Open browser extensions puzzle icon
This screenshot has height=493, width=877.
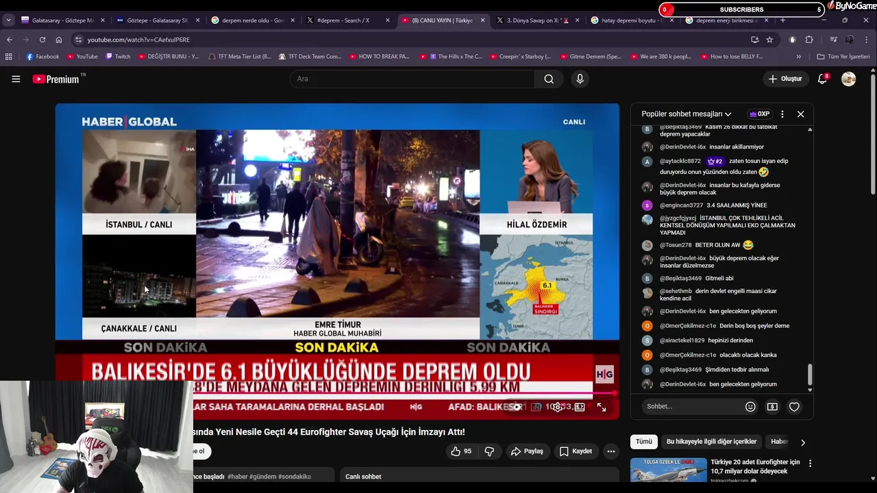pyautogui.click(x=809, y=40)
